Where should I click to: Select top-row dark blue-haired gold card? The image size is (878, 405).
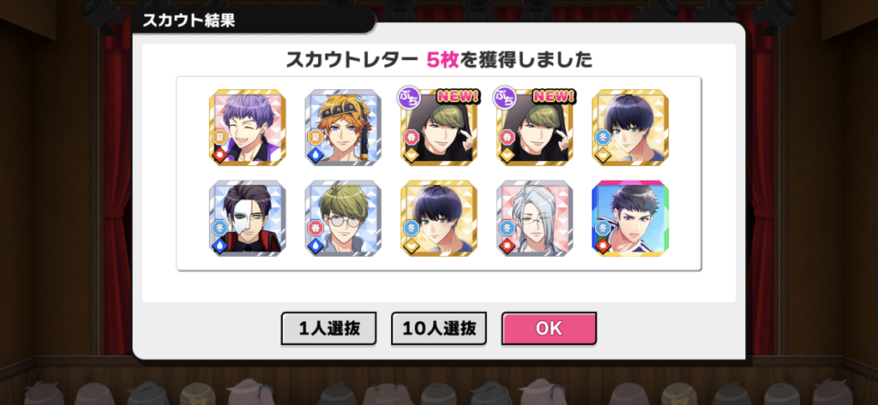coord(630,128)
